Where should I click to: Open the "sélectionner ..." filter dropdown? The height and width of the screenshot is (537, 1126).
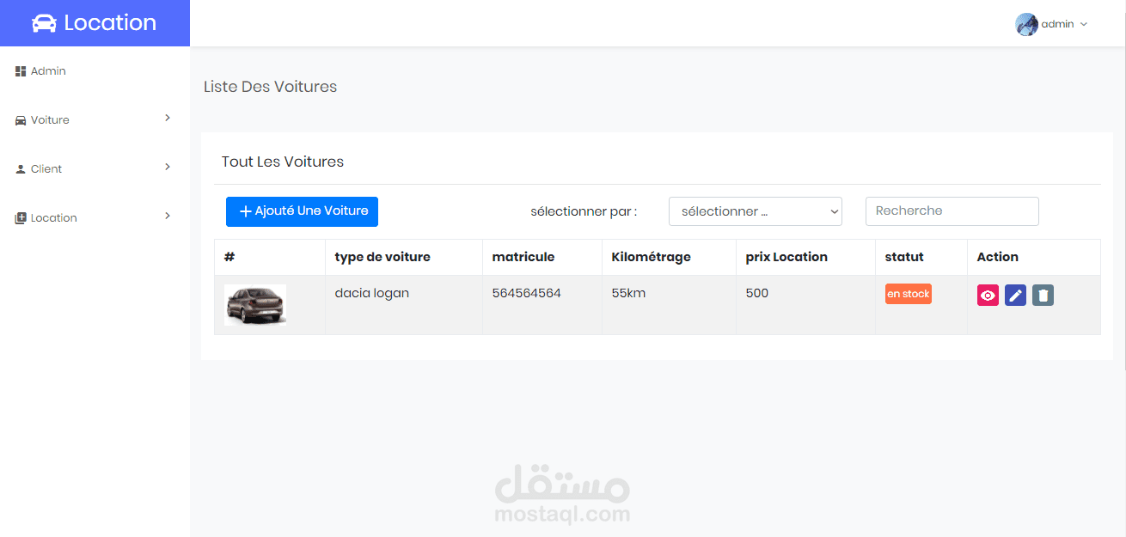coord(755,211)
